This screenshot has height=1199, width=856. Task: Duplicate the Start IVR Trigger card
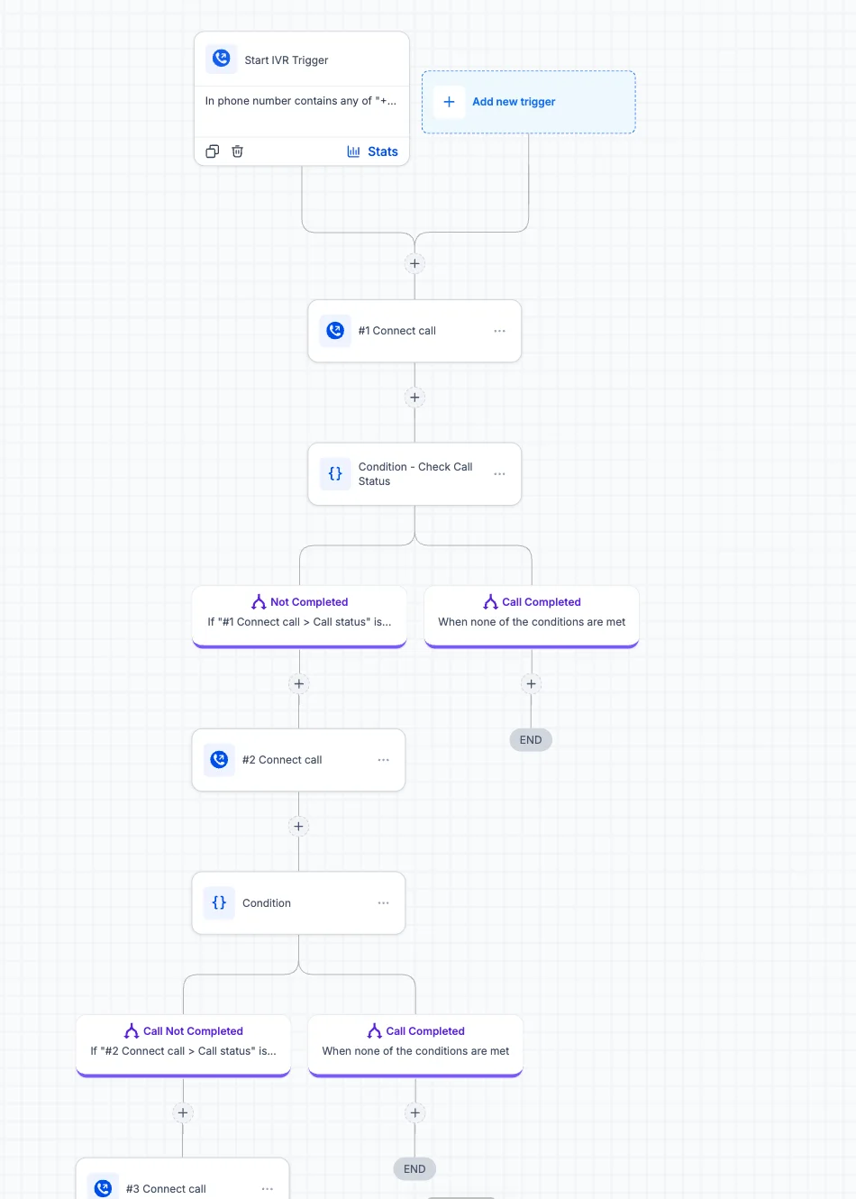tap(213, 151)
